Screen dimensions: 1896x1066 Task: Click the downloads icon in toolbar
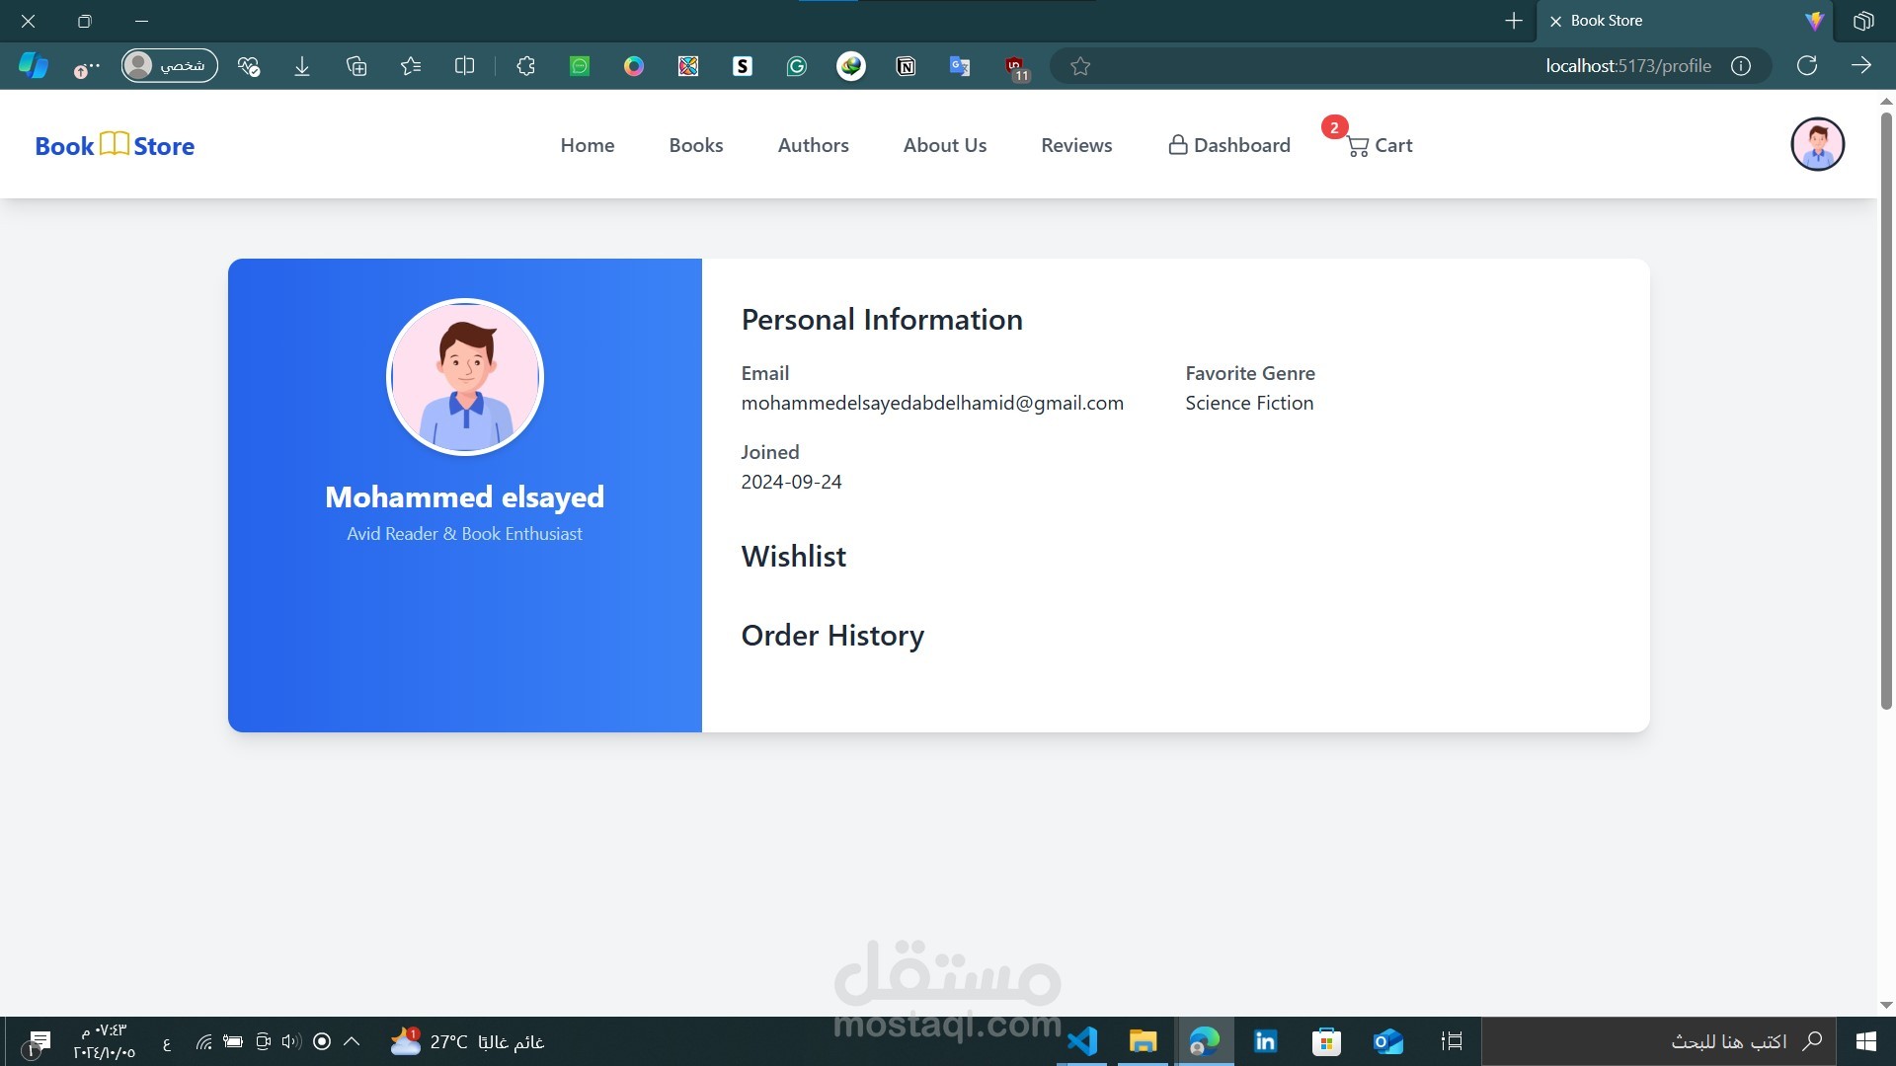pyautogui.click(x=302, y=66)
